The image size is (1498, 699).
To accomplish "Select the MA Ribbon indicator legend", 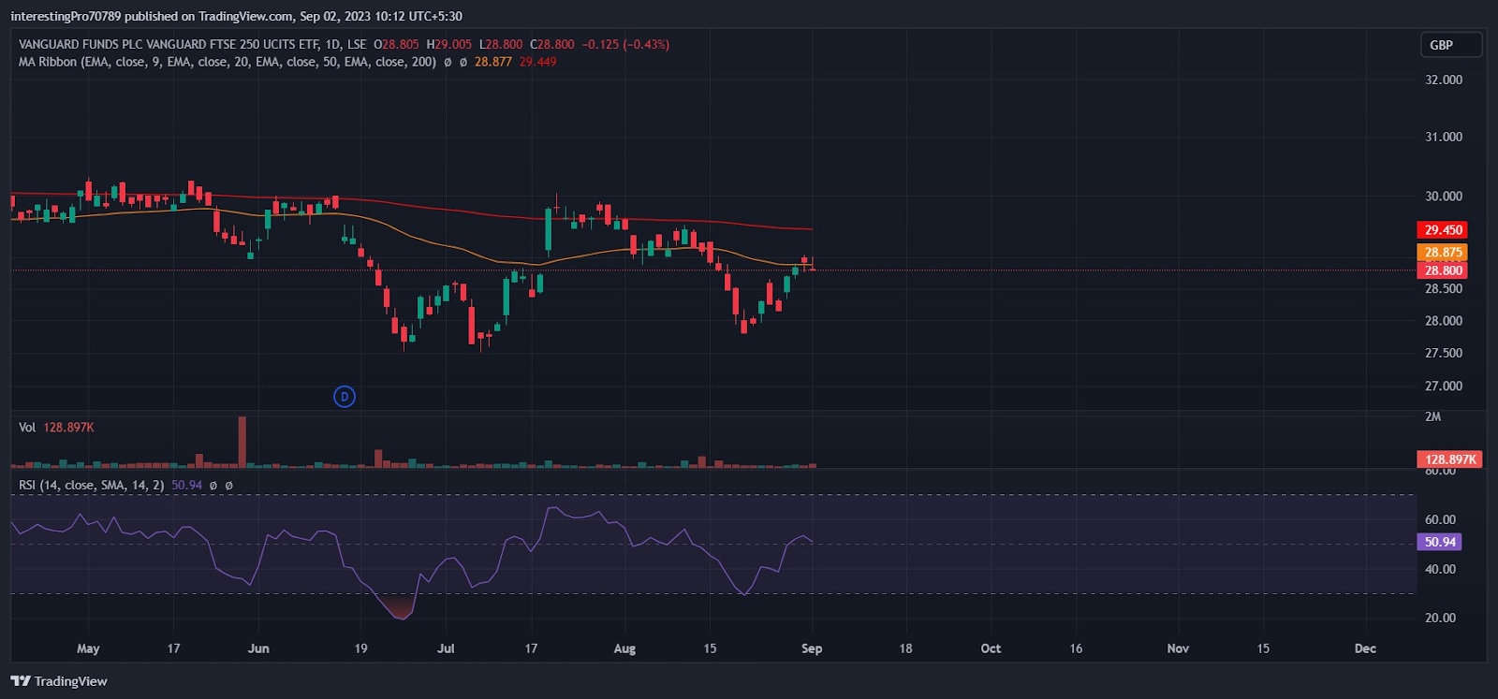I will (228, 62).
